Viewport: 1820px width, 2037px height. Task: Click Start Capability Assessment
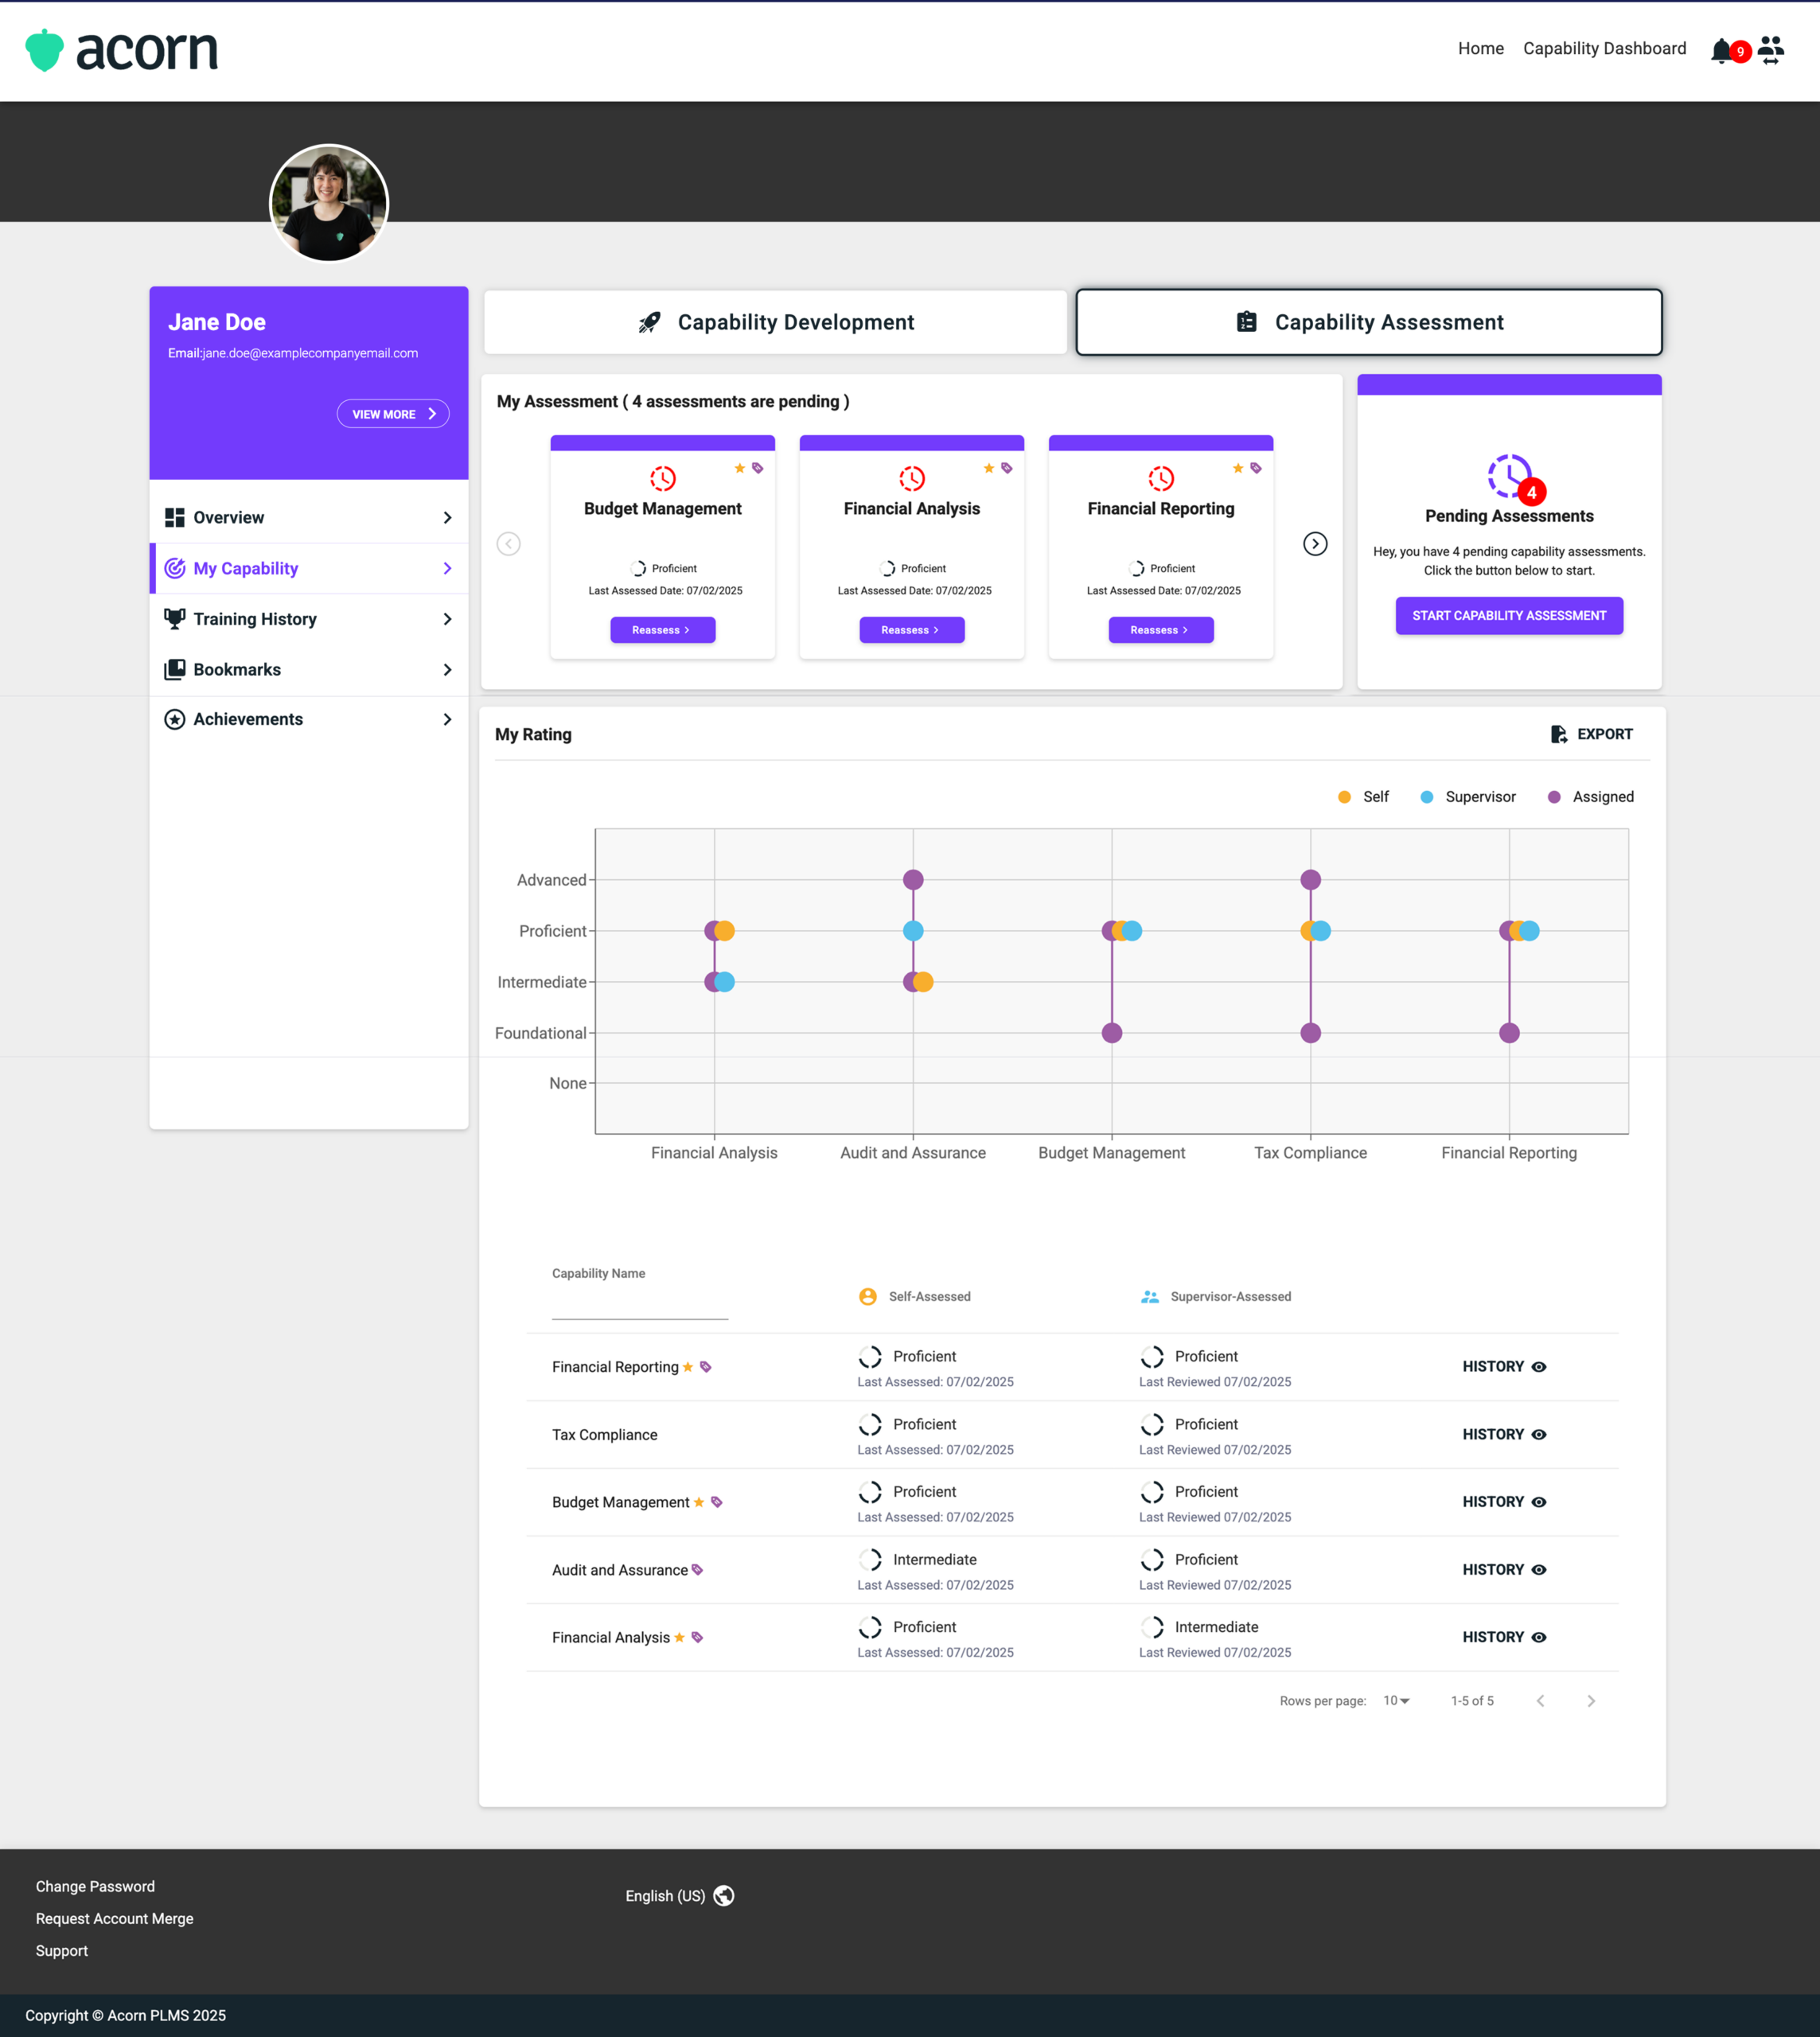(x=1508, y=616)
